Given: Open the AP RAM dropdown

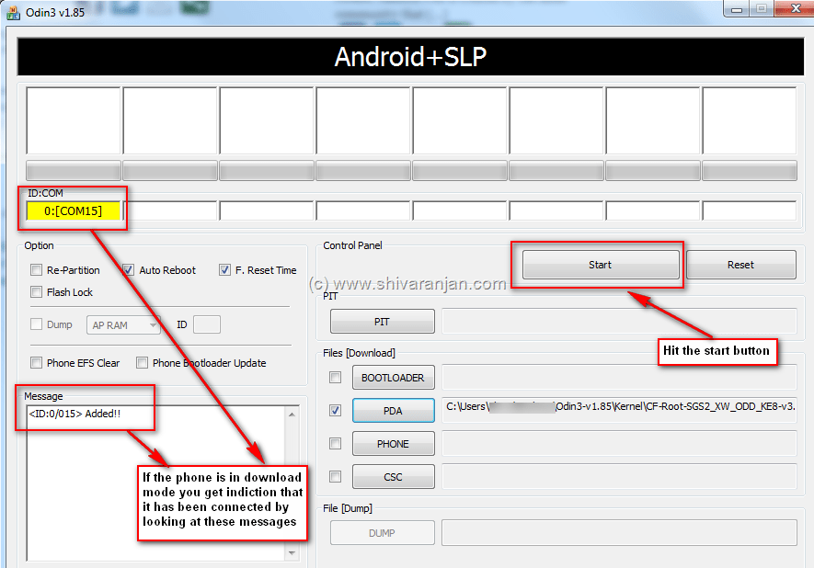Looking at the screenshot, I should coord(123,324).
